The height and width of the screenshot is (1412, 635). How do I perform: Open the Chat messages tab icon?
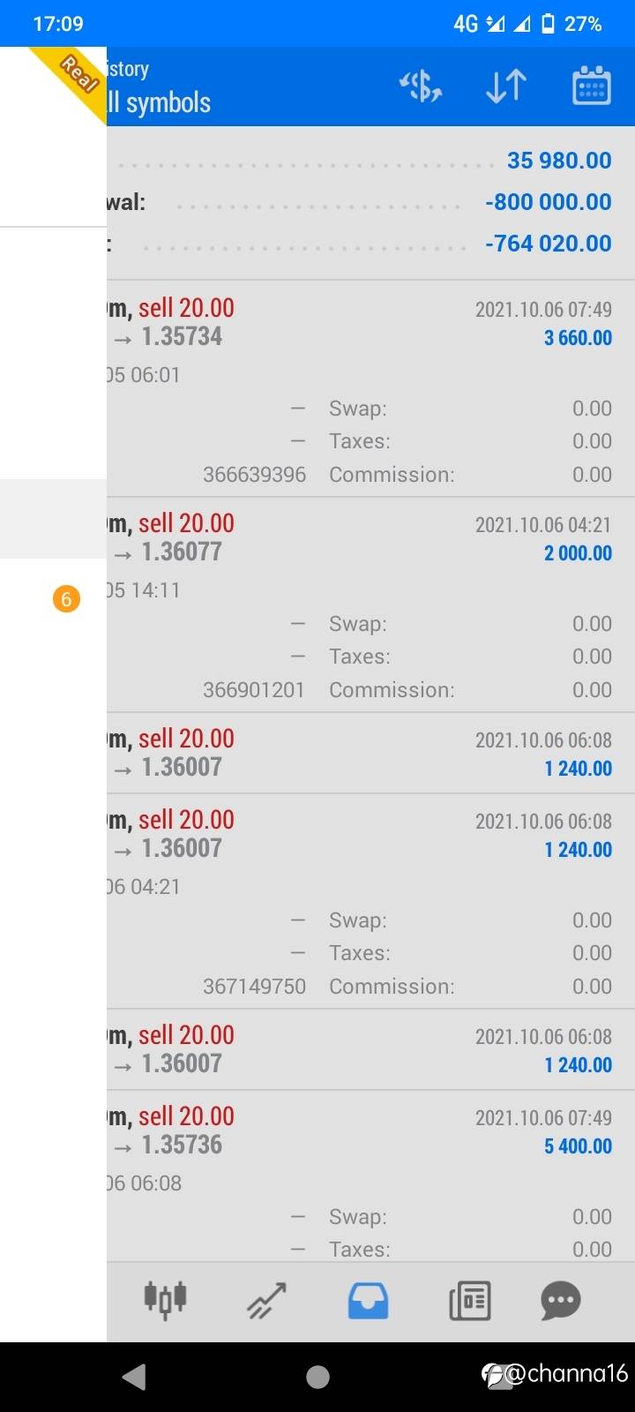[561, 1300]
